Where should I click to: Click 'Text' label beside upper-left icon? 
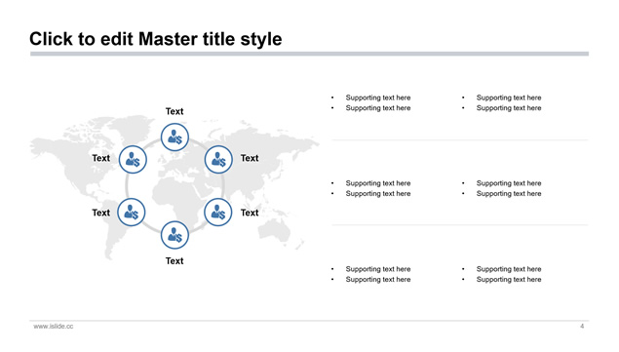coord(101,158)
